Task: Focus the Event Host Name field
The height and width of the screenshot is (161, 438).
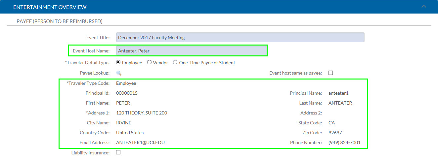Action: pos(192,50)
